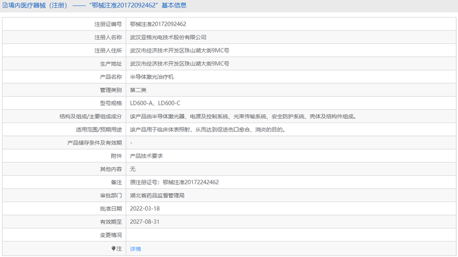Click the 附件 label
The image size is (458, 257).
pos(116,156)
